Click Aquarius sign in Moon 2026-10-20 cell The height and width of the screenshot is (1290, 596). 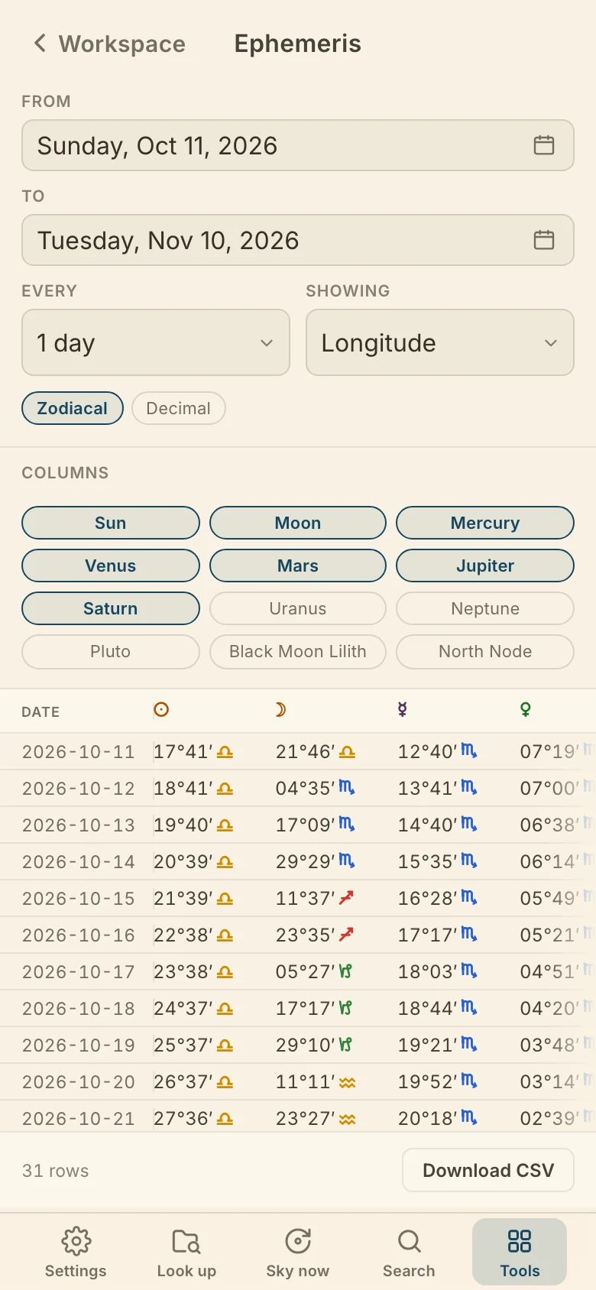point(347,1082)
